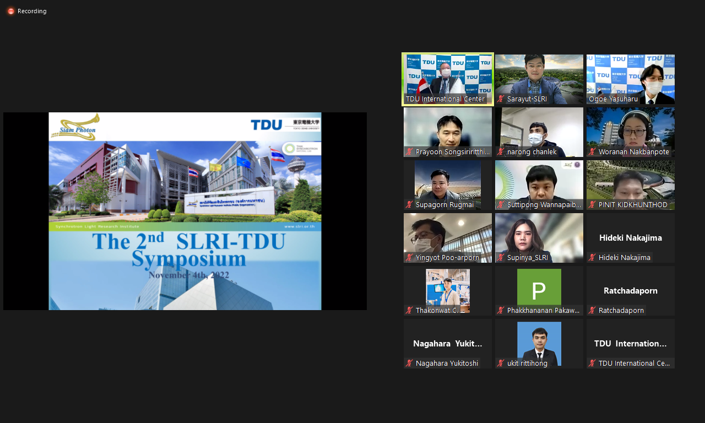The width and height of the screenshot is (705, 423).
Task: Click muted mic icon beside Woranan Nakbanpote
Action: 592,152
